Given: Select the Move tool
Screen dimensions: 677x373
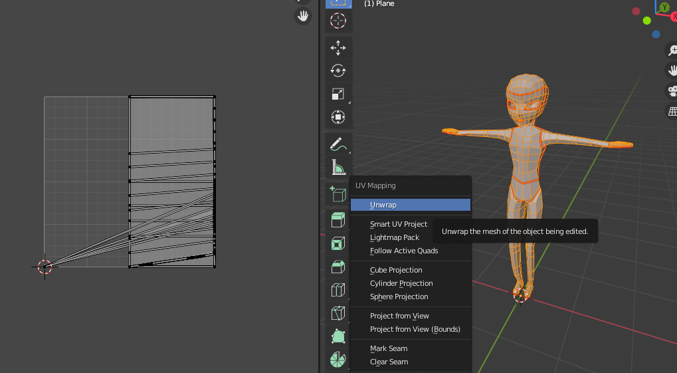Looking at the screenshot, I should tap(338, 48).
